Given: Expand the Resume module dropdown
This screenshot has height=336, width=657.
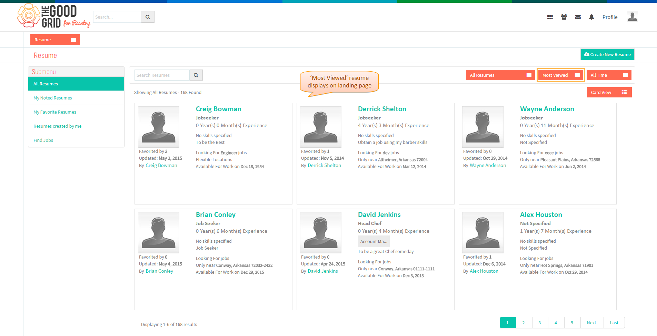Looking at the screenshot, I should (x=55, y=40).
